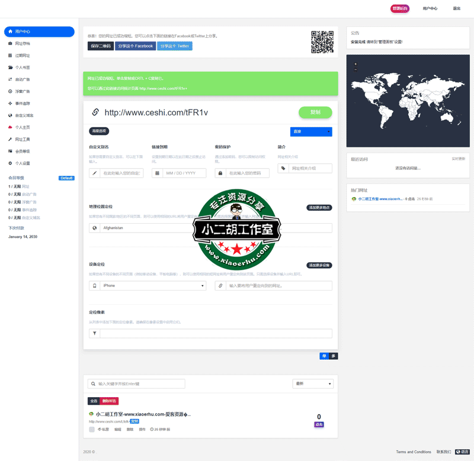Click the calendar icon in the expiry date field

tap(158, 173)
